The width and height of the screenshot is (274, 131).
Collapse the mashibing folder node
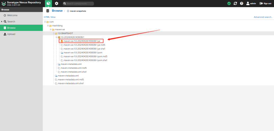pyautogui.click(x=48, y=26)
